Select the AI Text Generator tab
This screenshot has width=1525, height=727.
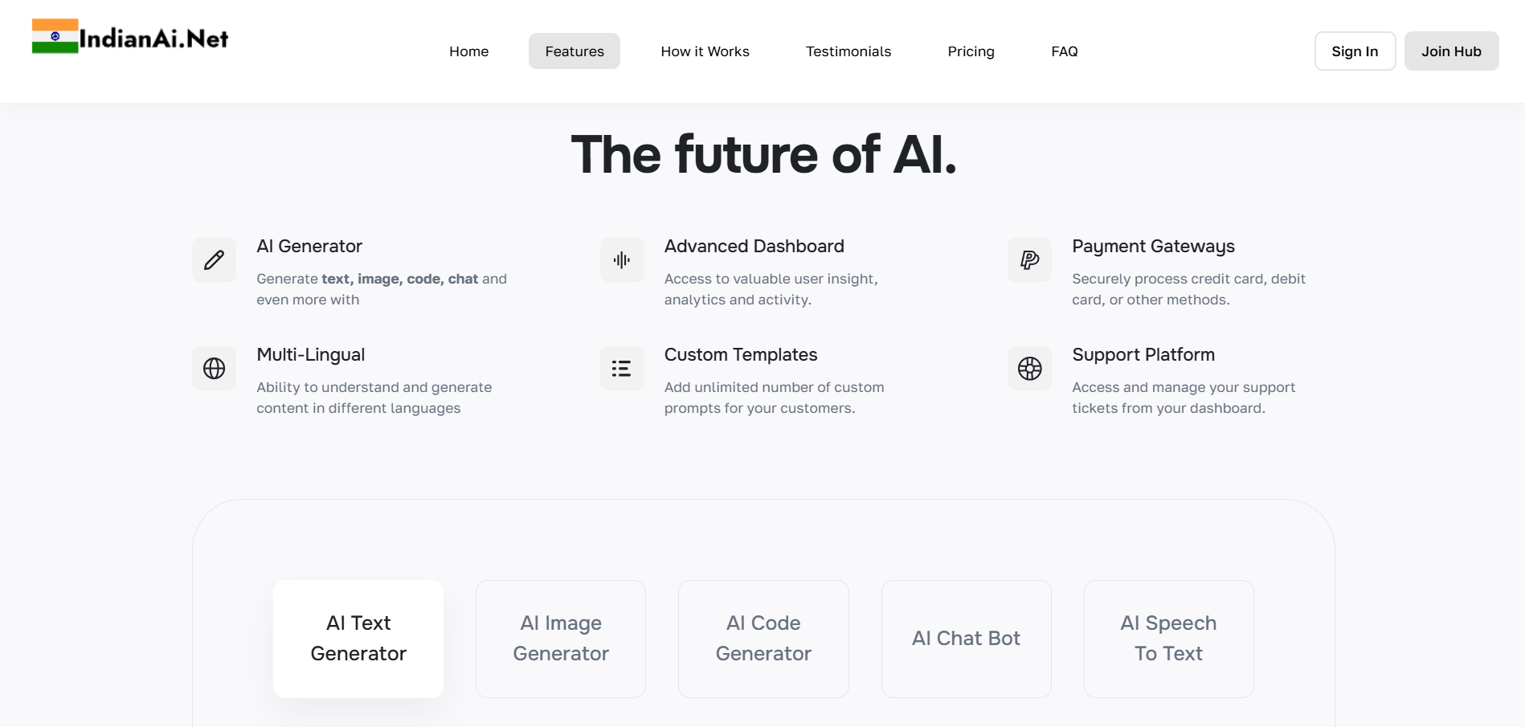click(x=358, y=639)
